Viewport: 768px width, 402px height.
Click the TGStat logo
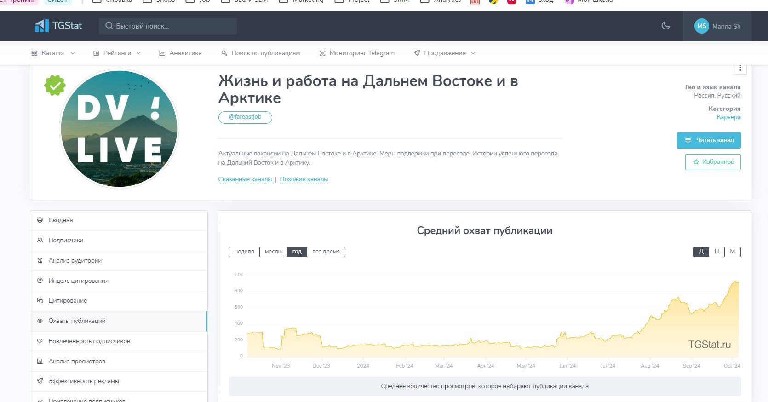[58, 26]
